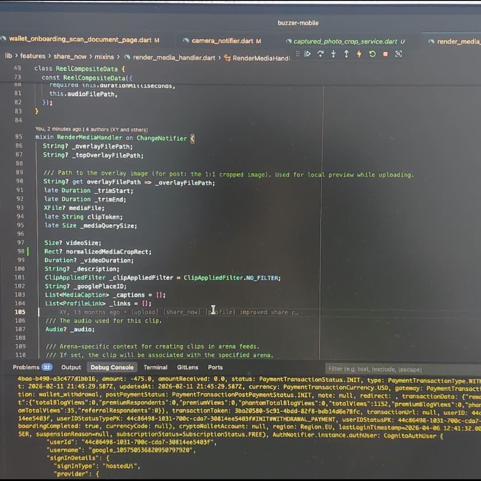Click the Problems count badge '32'
The height and width of the screenshot is (481, 481).
[x=47, y=367]
